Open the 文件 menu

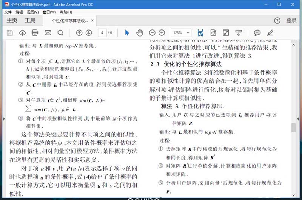[8, 12]
